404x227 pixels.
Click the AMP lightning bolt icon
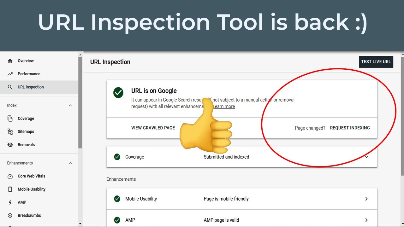click(10, 202)
